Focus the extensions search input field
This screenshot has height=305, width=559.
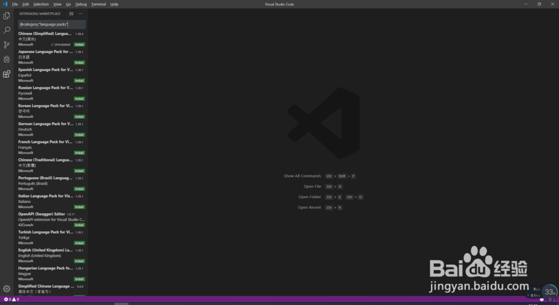coord(51,24)
